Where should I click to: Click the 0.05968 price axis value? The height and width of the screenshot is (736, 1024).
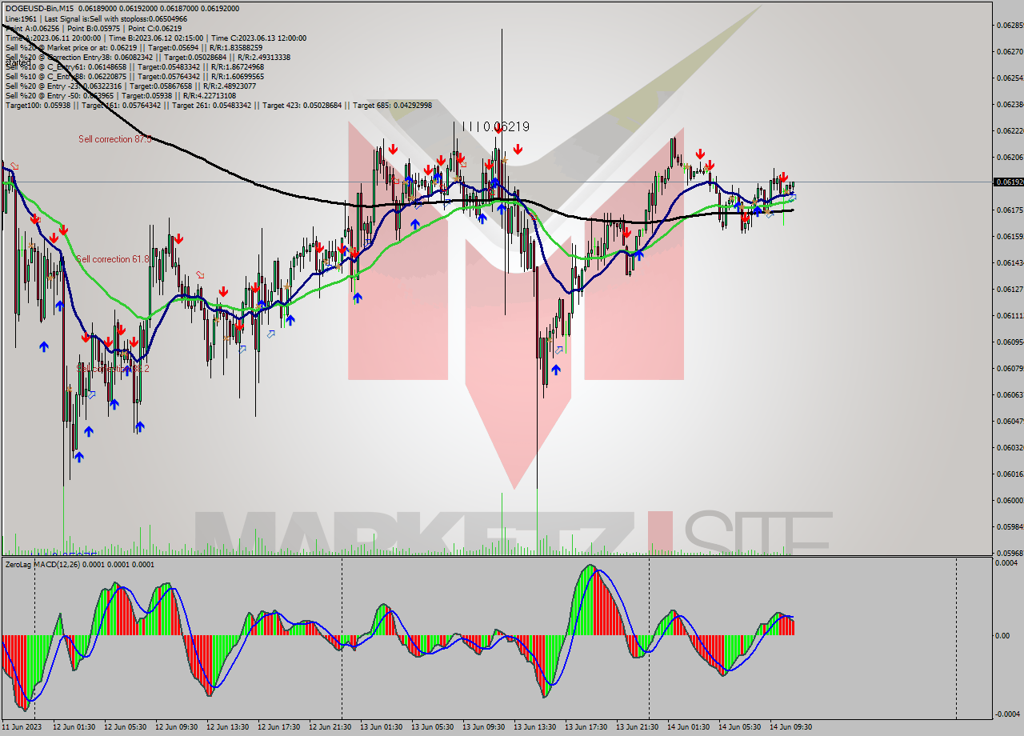click(1010, 553)
